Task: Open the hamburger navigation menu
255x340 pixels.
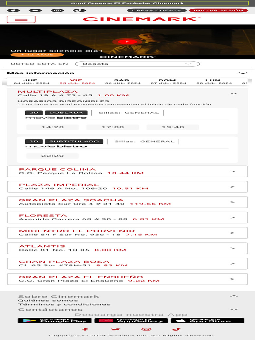Action: pos(21,19)
